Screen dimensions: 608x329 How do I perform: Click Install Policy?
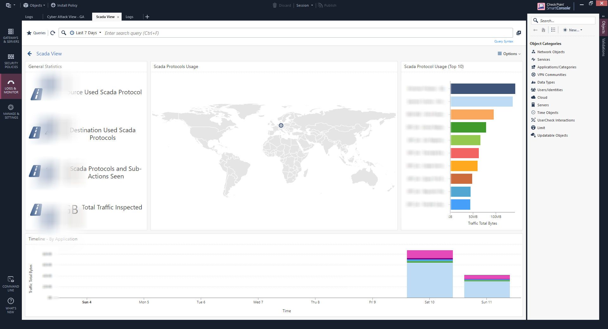click(x=64, y=5)
